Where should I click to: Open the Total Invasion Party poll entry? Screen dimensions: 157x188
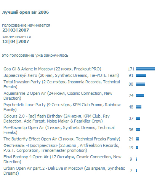coord(62,84)
